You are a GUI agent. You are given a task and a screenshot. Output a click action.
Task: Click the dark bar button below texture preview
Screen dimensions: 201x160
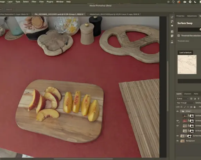coord(189,81)
